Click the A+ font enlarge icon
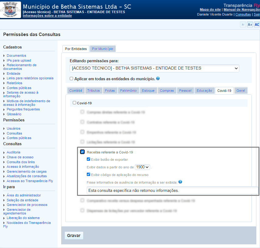This screenshot has height=248, width=260. click(250, 24)
